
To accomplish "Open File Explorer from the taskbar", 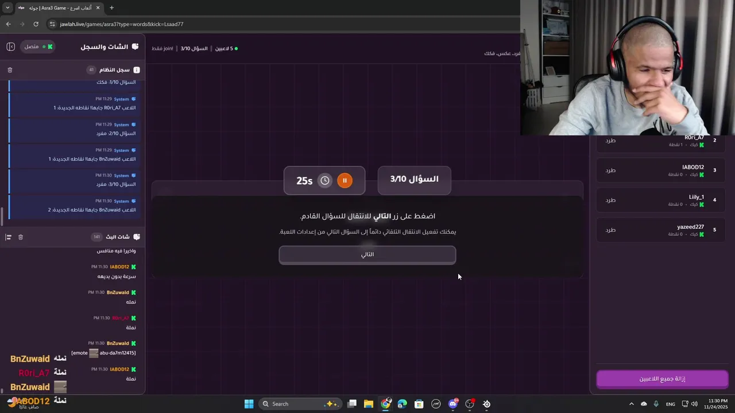I will 369,404.
